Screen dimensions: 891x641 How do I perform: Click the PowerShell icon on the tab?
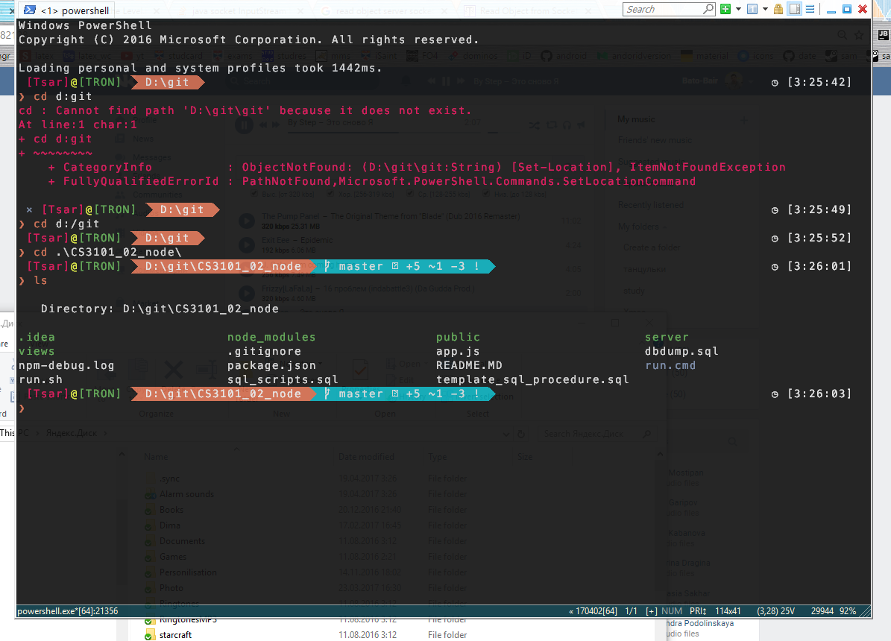30,10
